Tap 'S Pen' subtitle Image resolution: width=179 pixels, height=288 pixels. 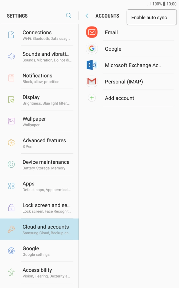pos(27,147)
